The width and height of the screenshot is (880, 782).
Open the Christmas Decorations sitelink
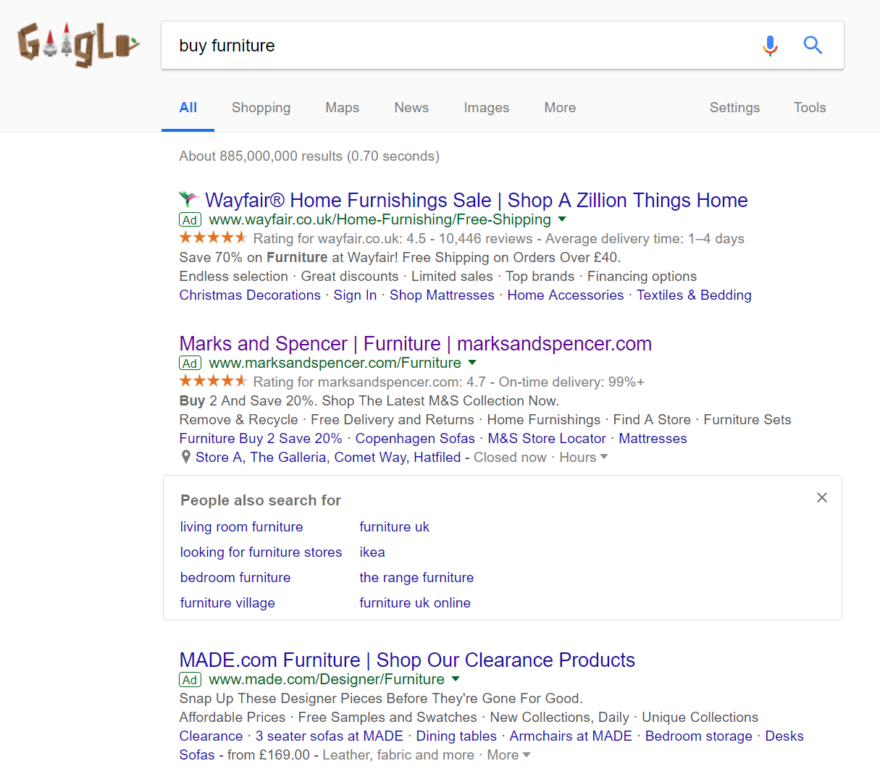pyautogui.click(x=250, y=295)
